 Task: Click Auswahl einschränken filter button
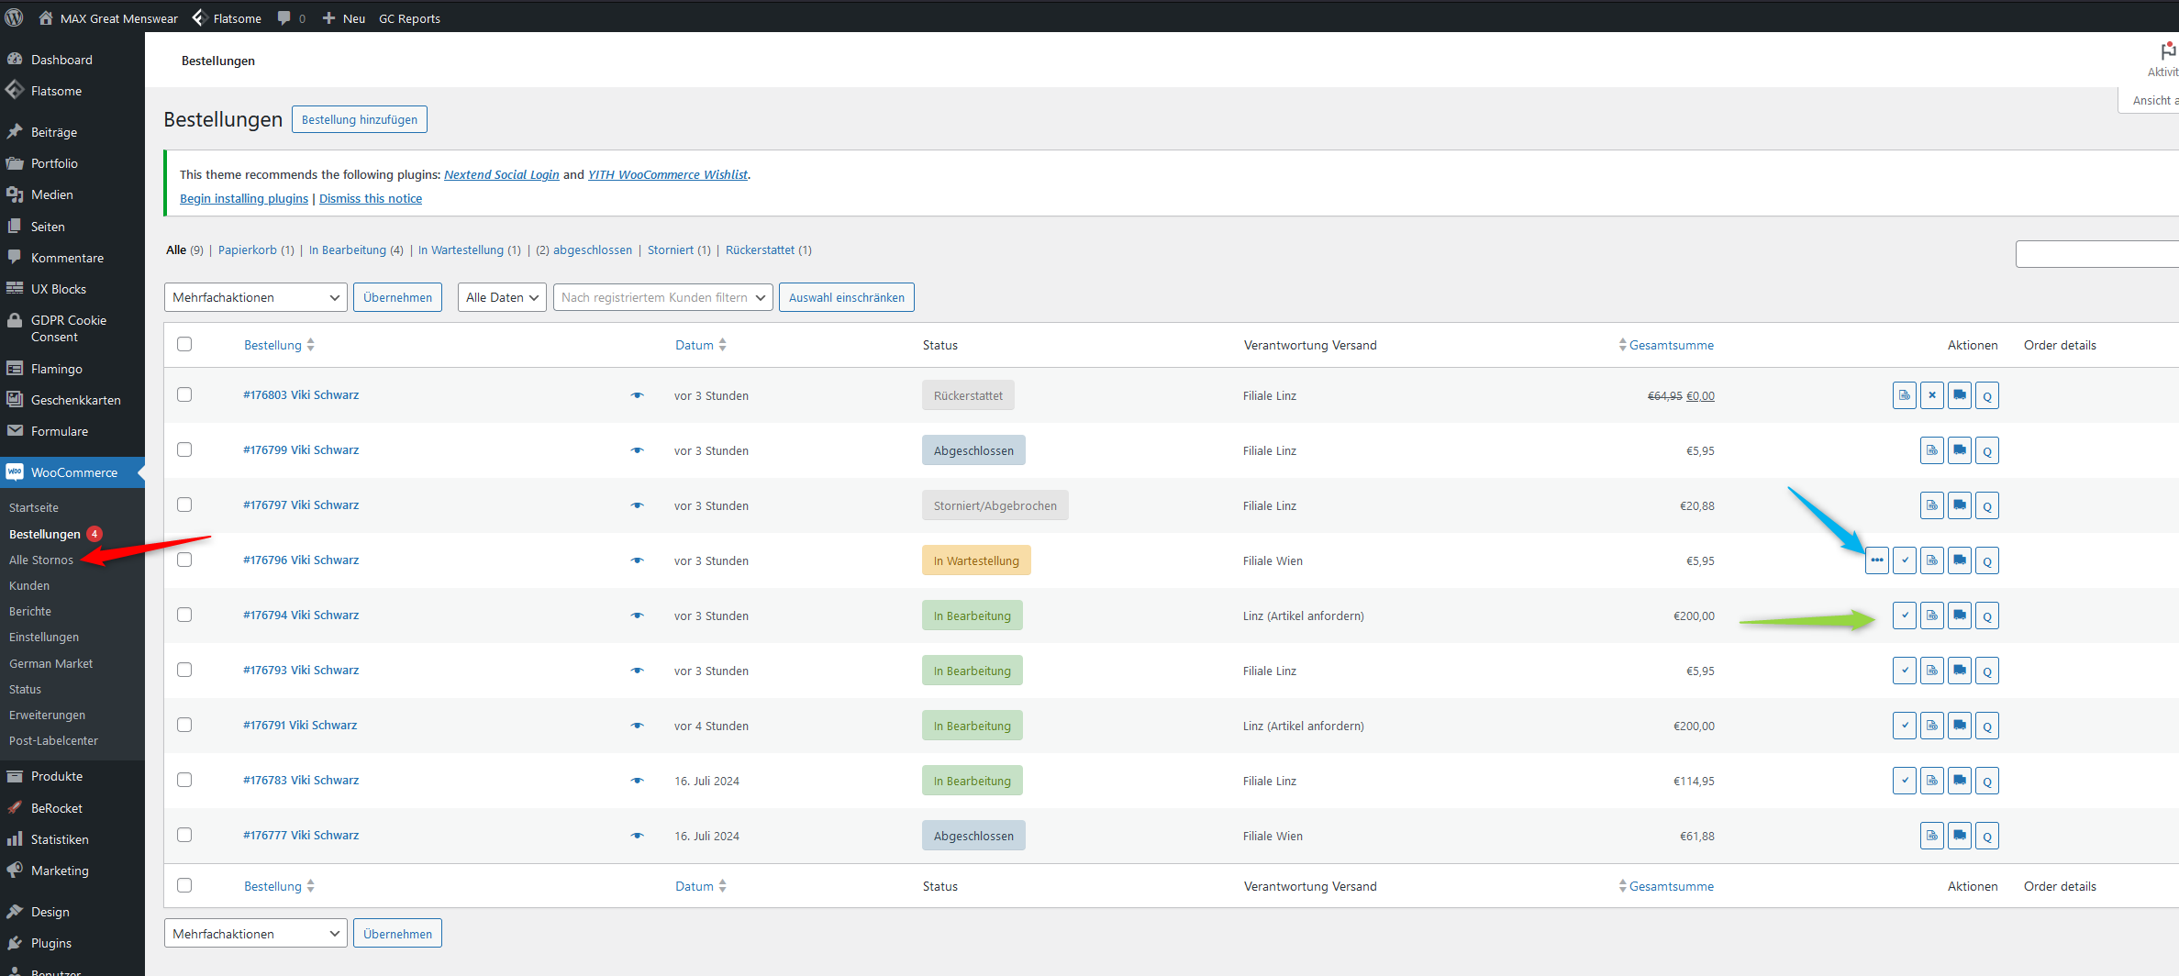[846, 297]
